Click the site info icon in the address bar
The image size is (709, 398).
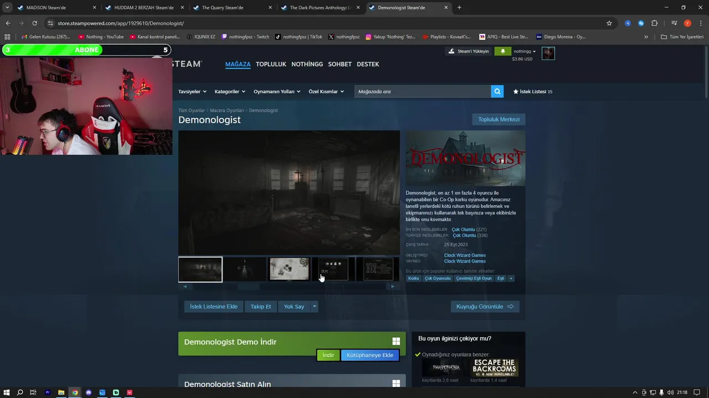50,23
